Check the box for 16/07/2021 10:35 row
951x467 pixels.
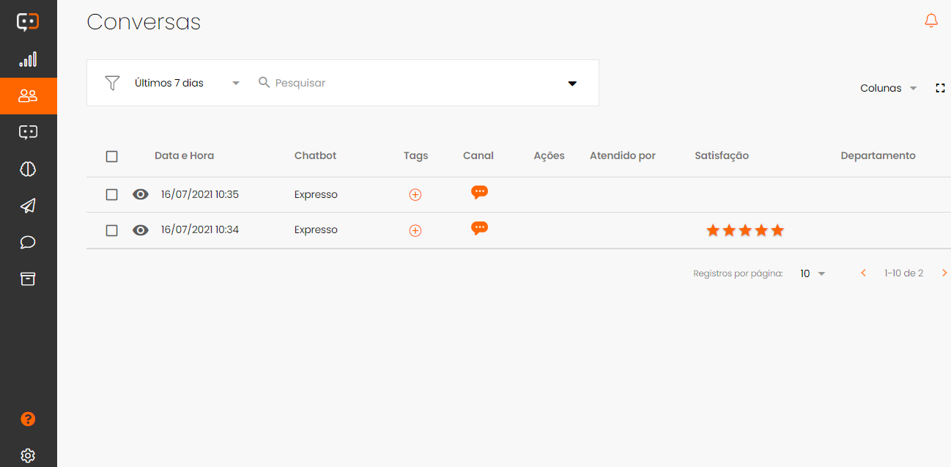[111, 195]
